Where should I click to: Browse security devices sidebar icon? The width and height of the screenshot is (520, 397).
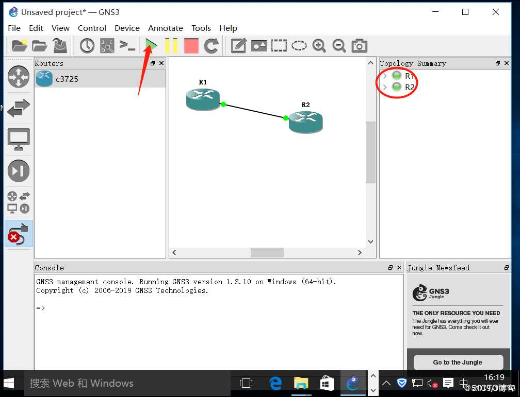(19, 171)
